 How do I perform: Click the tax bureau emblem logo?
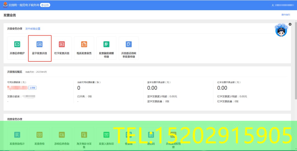(x=5, y=5)
